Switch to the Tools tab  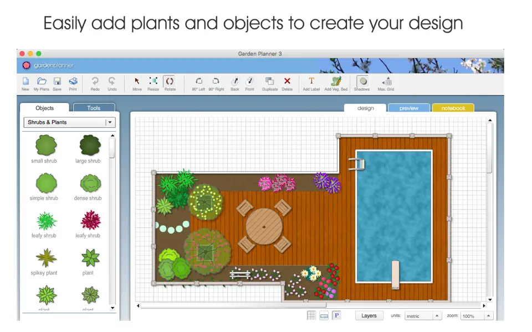93,107
